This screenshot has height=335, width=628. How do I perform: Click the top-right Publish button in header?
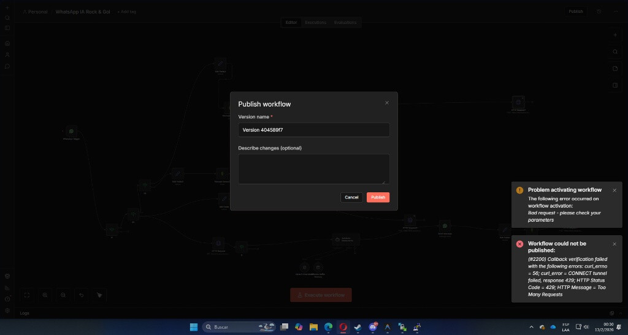[575, 12]
